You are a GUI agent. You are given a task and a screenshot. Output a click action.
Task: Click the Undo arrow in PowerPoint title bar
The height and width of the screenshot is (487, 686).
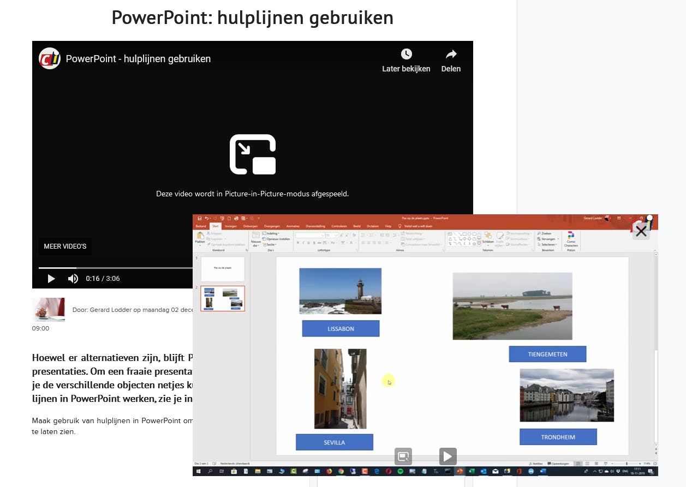point(207,218)
